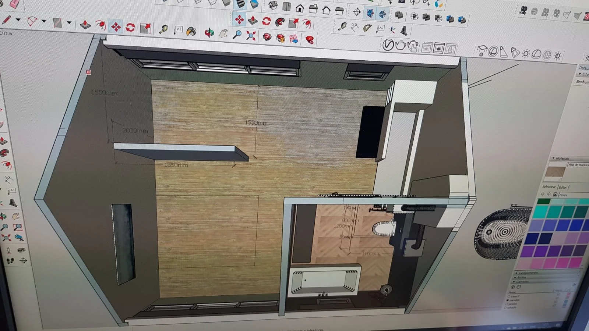Set paredes as the active layer
This screenshot has height=331, width=589.
(x=508, y=300)
